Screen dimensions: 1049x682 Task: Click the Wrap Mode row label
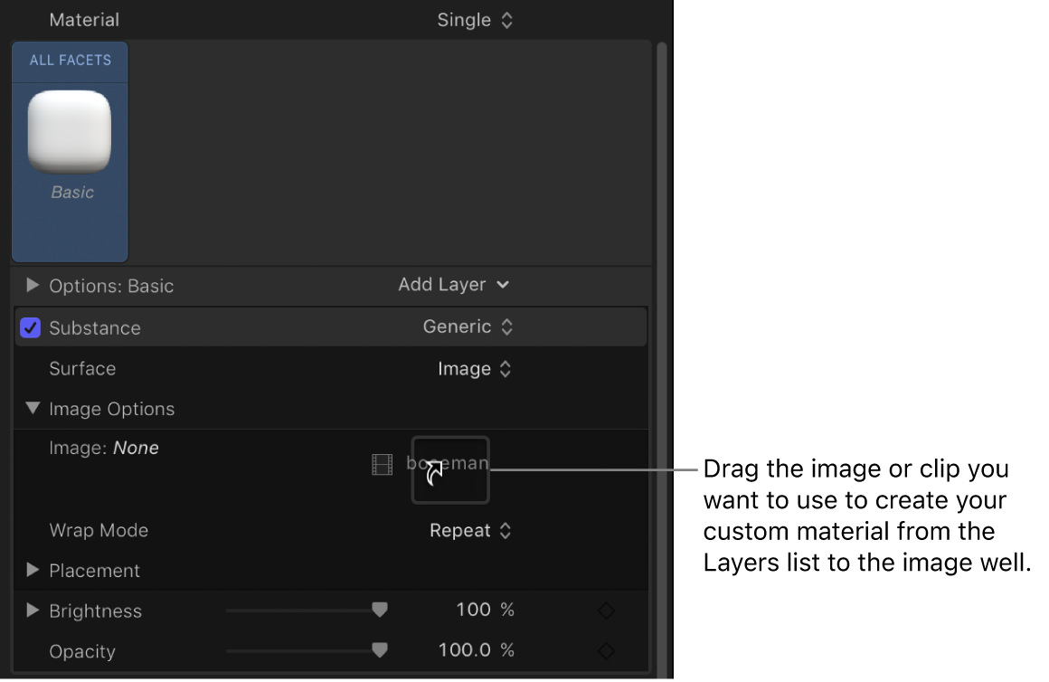99,531
